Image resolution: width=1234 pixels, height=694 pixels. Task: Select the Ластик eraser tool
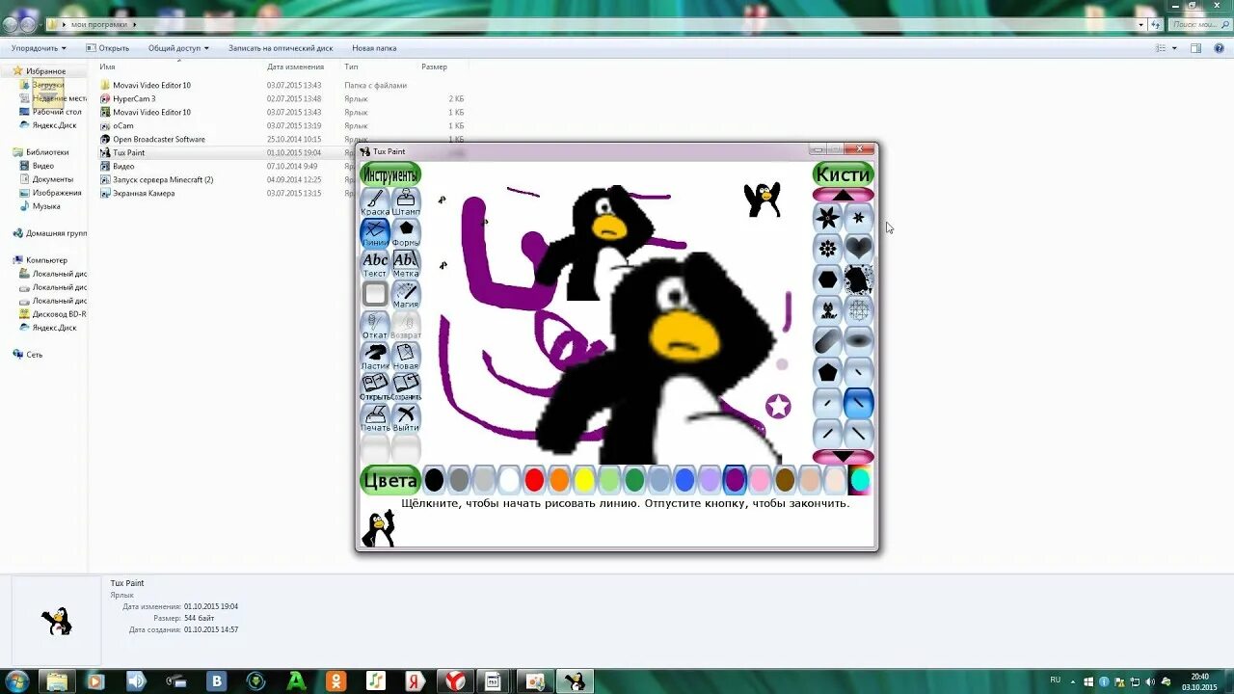375,357
